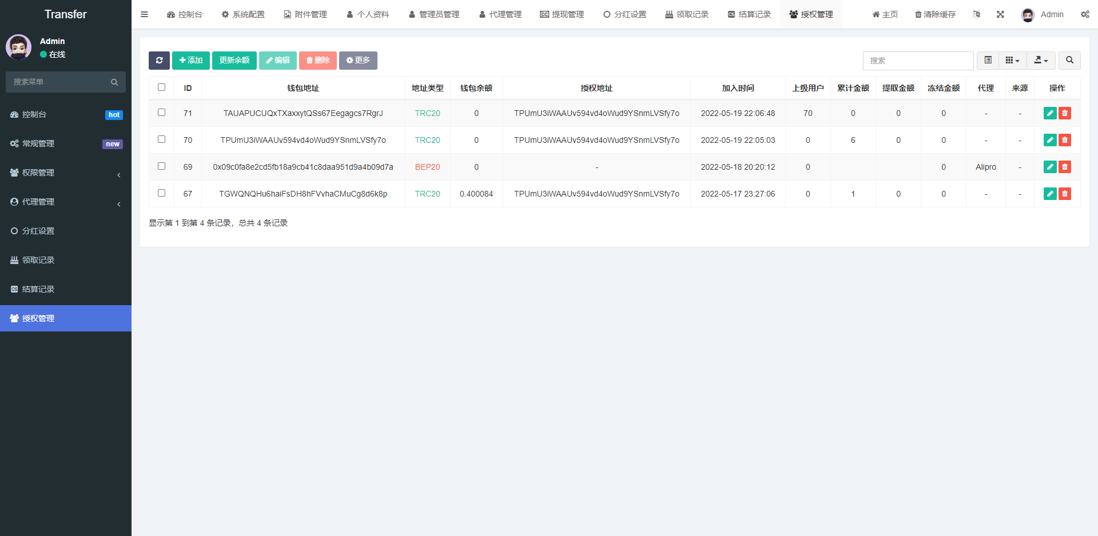Click the magnifier search button beside export
This screenshot has width=1098, height=536.
pyautogui.click(x=1069, y=61)
